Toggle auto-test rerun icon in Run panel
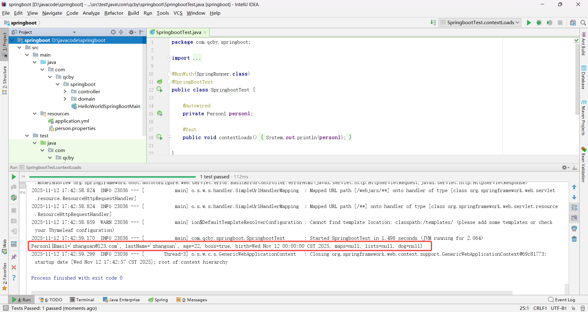Screen dimensions: 588x312 point(14,198)
